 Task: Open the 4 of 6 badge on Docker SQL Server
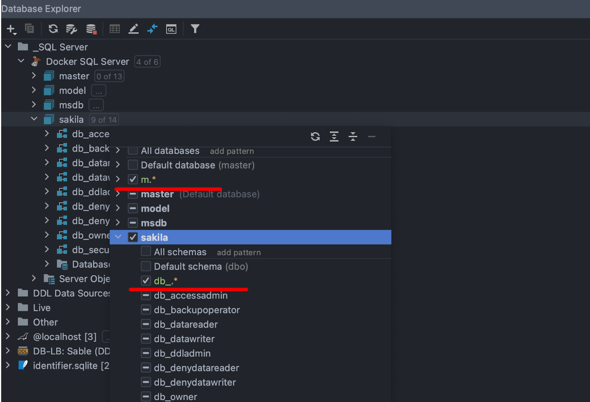coord(147,62)
